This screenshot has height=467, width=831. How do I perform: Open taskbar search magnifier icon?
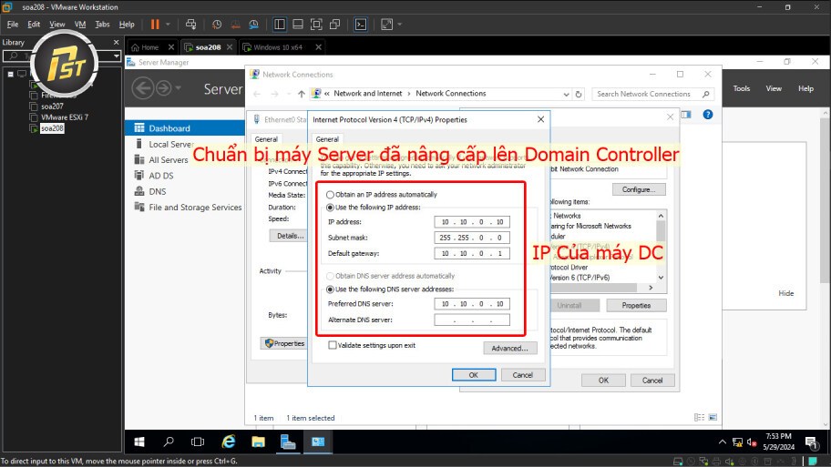coord(169,442)
